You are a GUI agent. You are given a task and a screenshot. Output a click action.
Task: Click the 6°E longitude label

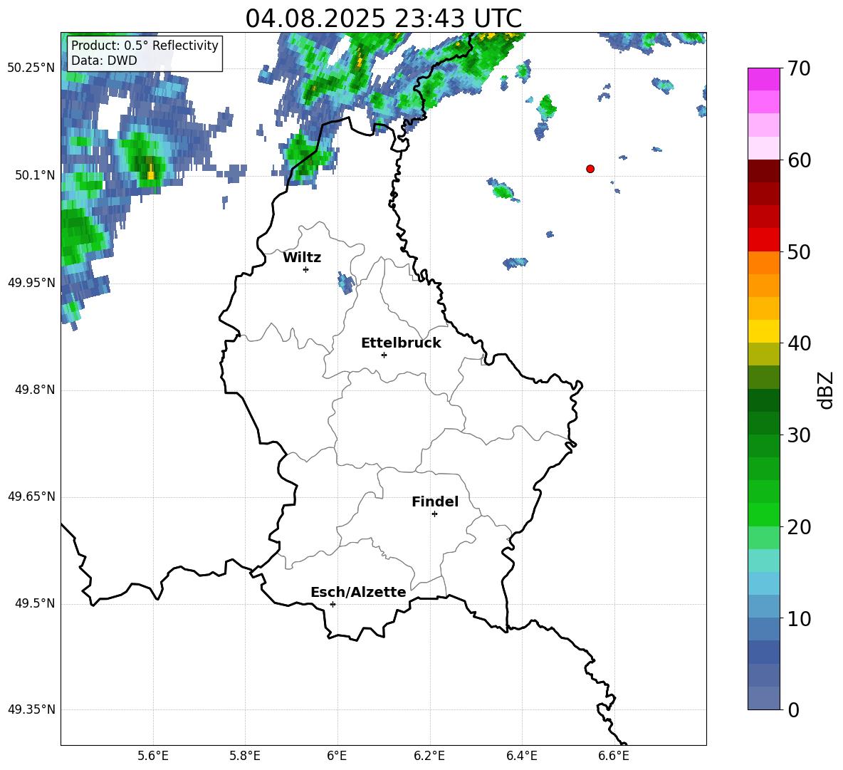(x=337, y=756)
